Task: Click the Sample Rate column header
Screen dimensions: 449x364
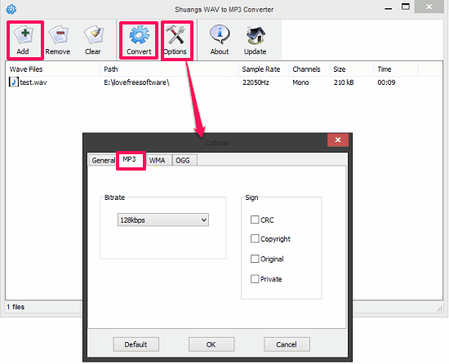Action: pyautogui.click(x=264, y=69)
